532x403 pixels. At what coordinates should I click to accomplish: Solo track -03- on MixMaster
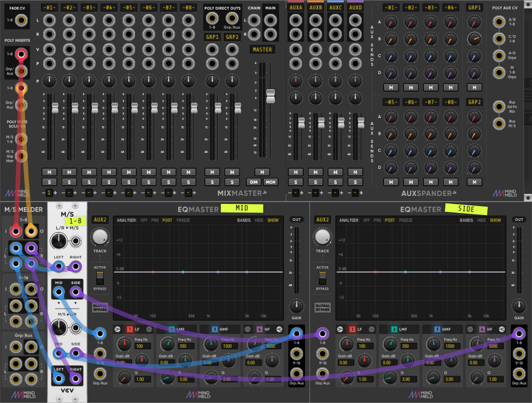(89, 182)
